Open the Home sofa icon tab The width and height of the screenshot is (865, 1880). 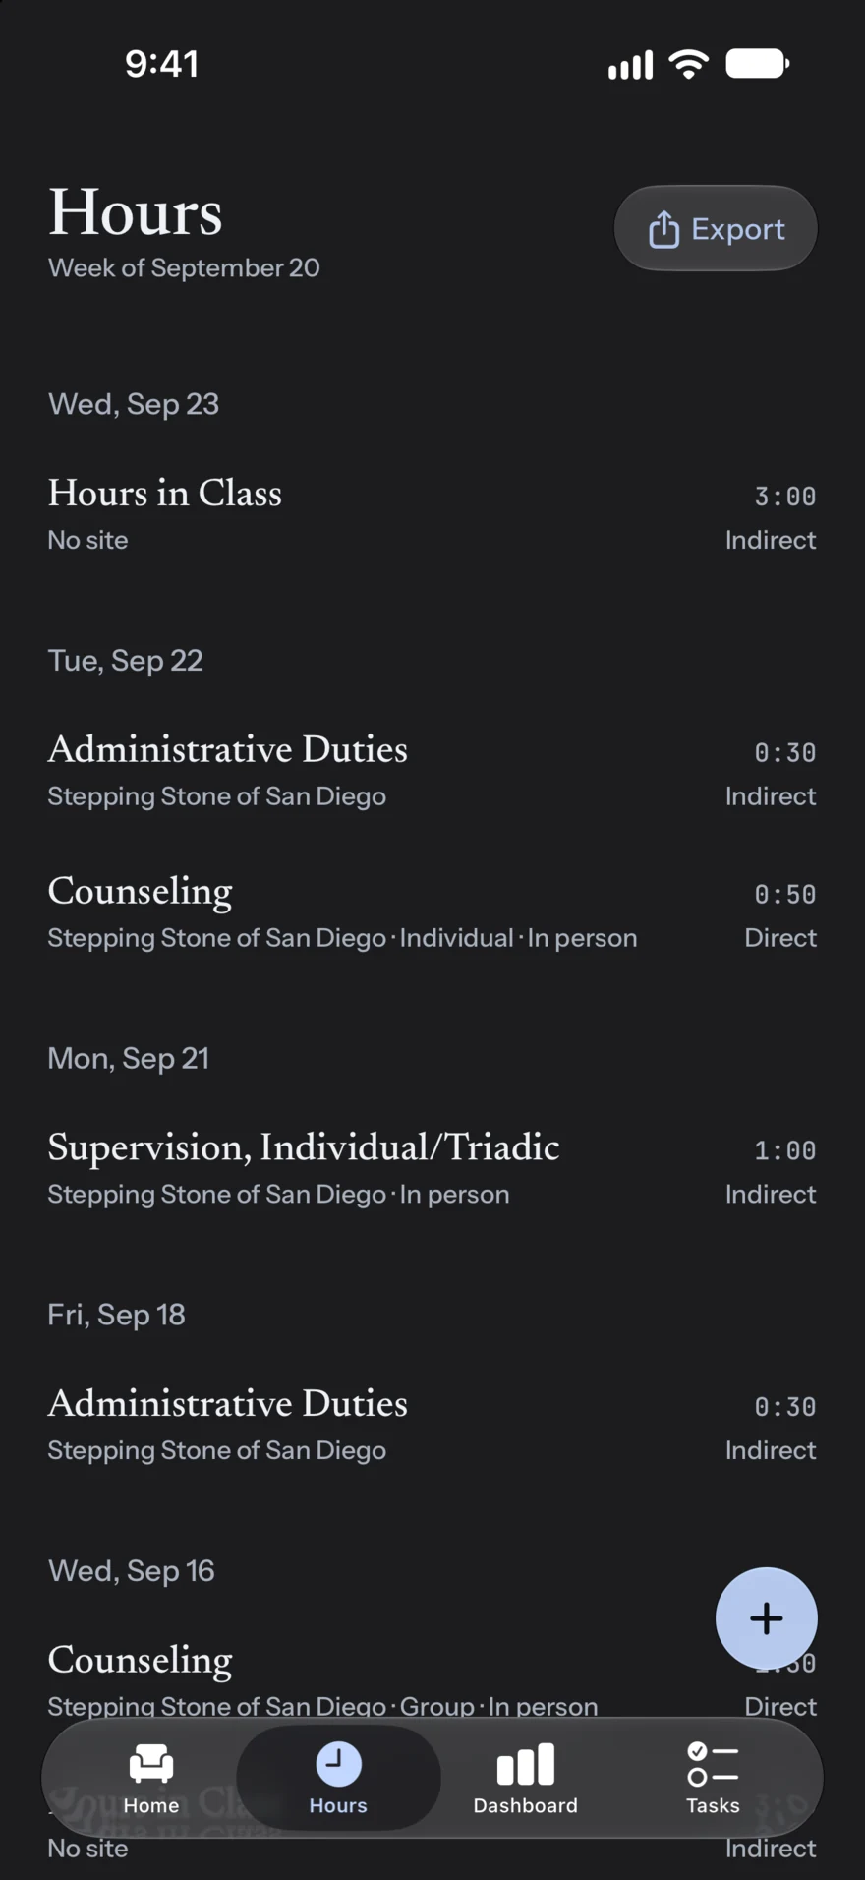tap(151, 1764)
